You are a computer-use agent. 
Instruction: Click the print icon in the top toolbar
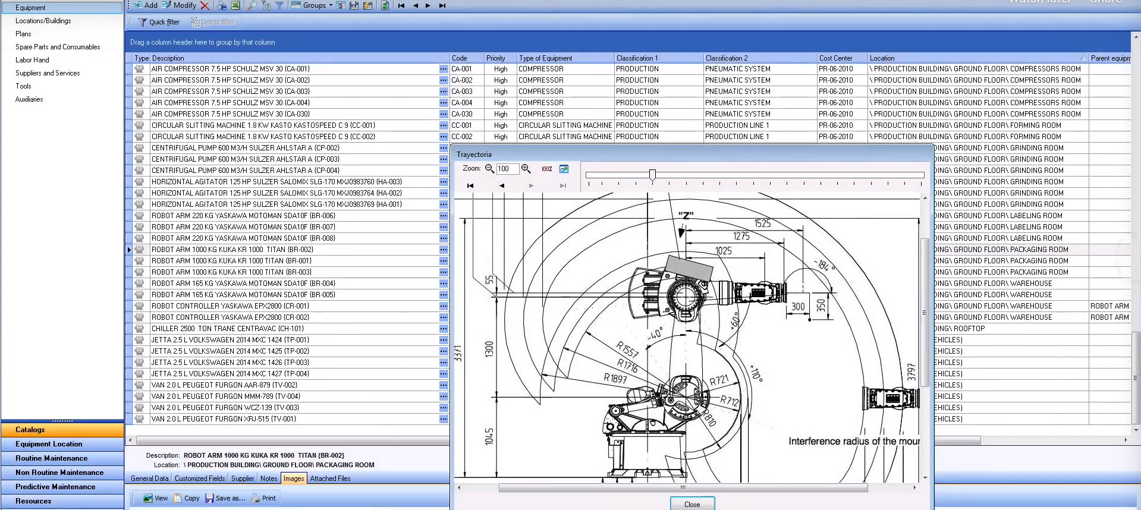point(221,5)
